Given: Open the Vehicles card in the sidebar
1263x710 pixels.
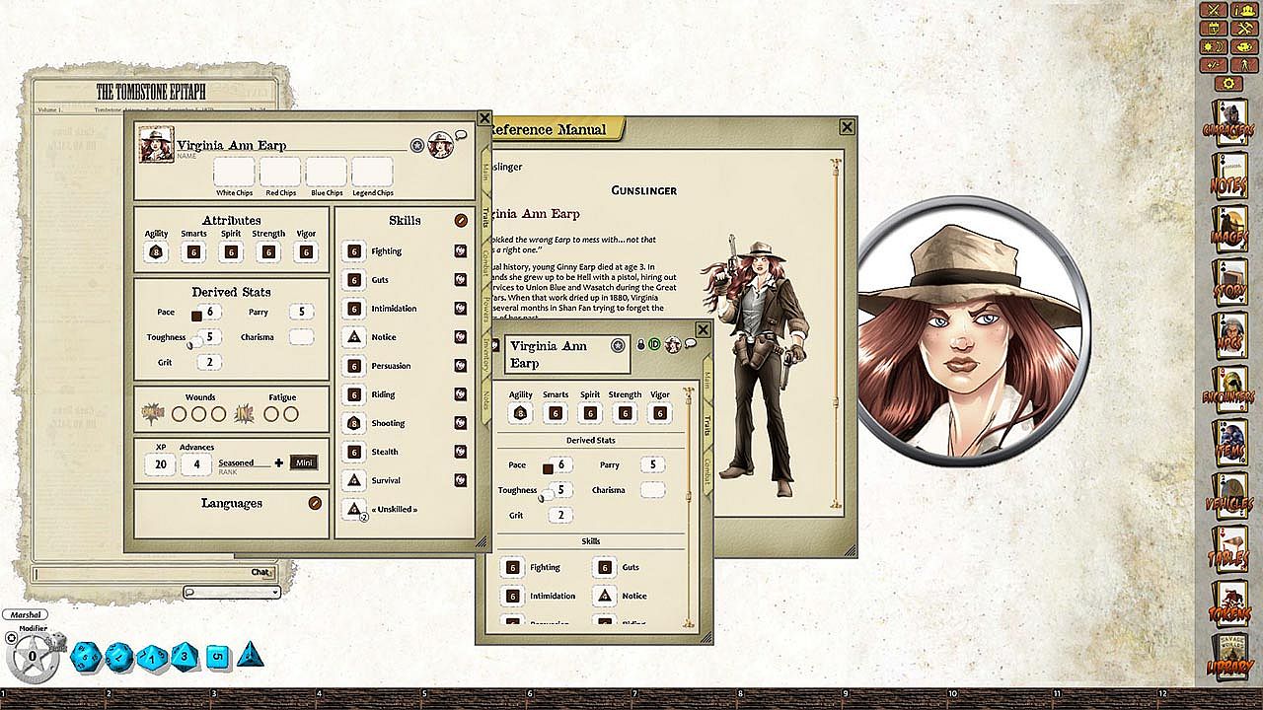Looking at the screenshot, I should tap(1228, 496).
